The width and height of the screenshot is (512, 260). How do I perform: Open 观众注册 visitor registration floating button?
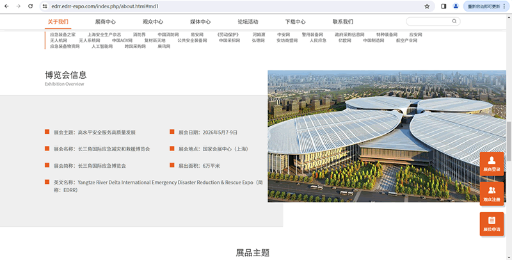[492, 193]
